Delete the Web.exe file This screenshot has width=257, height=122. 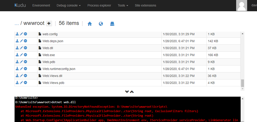click(25, 55)
